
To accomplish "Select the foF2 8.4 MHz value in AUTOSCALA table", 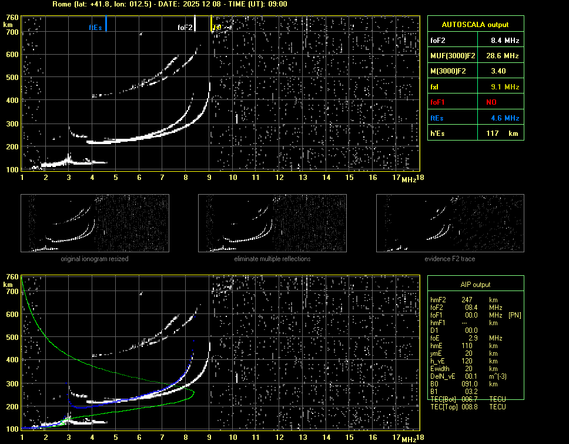I will pos(505,40).
